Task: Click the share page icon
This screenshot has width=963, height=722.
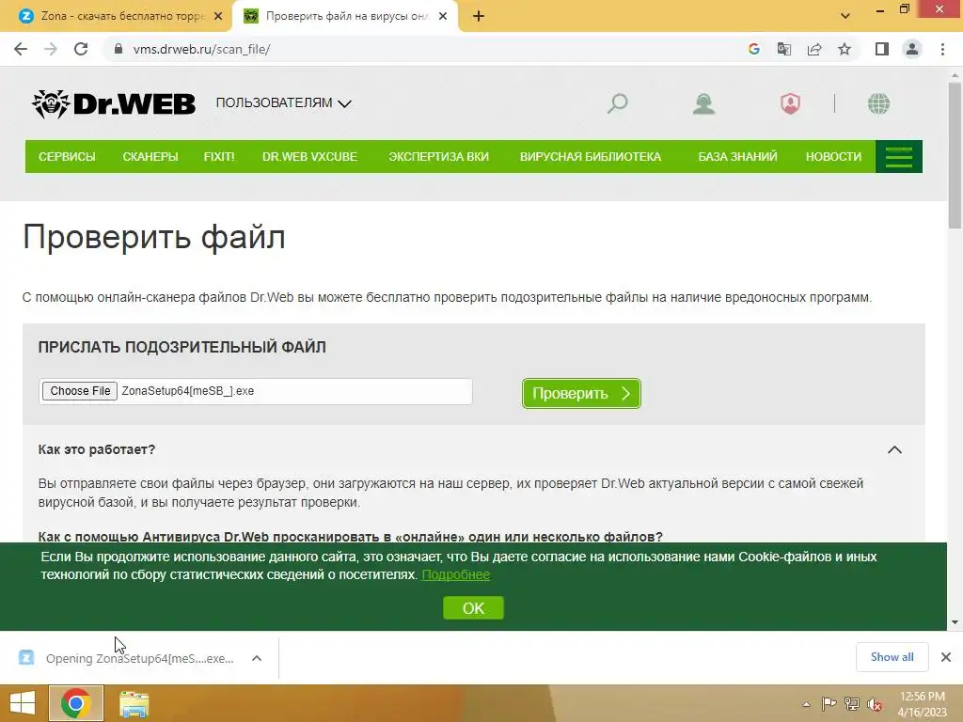Action: pyautogui.click(x=814, y=49)
